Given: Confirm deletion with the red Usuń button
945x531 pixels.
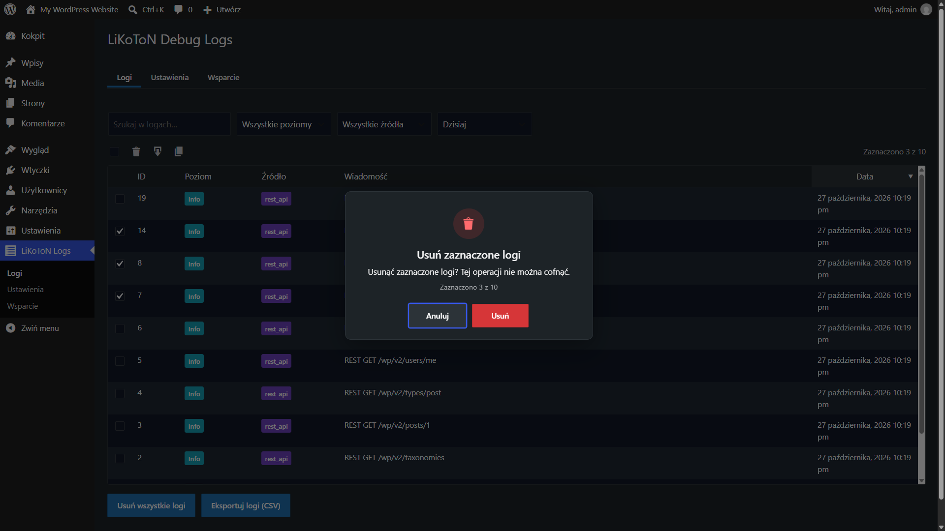Looking at the screenshot, I should [x=500, y=316].
